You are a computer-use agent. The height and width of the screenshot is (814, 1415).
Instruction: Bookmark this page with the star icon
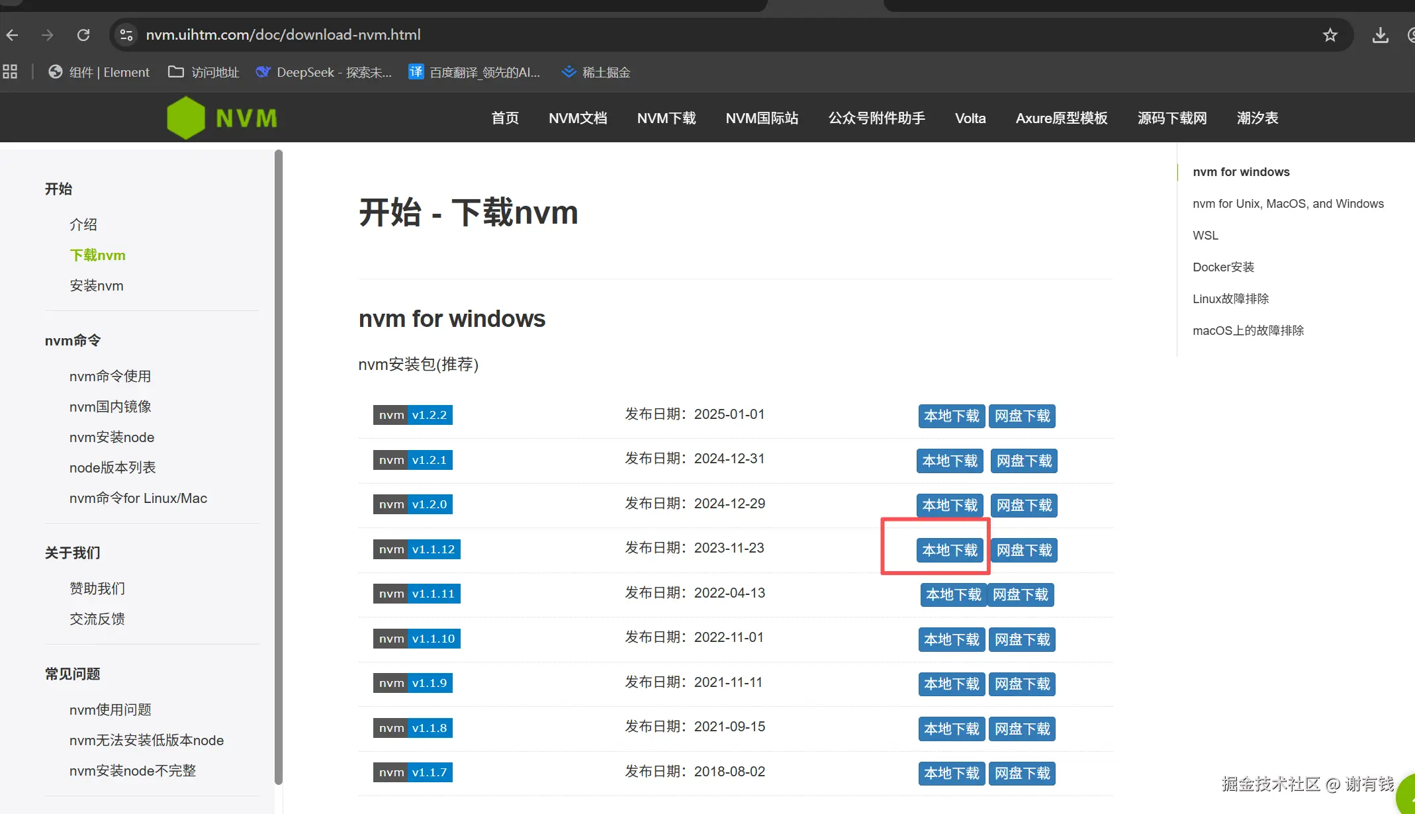[x=1330, y=35]
